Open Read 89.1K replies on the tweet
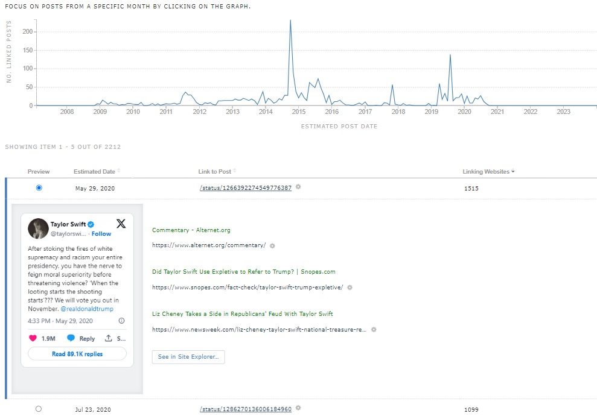 pyautogui.click(x=77, y=353)
